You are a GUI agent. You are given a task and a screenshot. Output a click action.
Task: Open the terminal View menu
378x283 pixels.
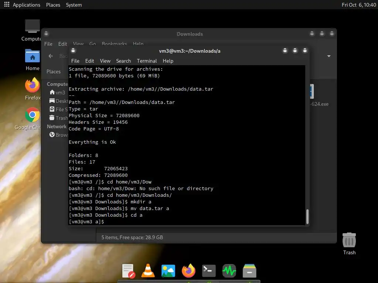click(x=105, y=61)
